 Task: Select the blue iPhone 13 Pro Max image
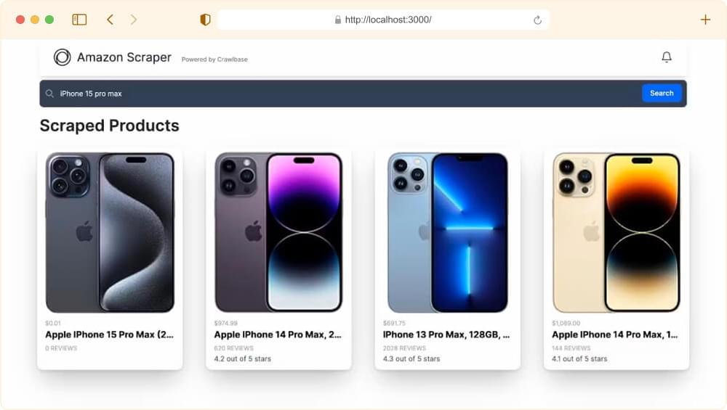pos(447,233)
